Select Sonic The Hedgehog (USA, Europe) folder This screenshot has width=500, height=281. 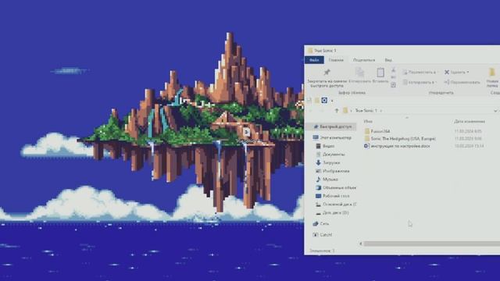click(x=400, y=139)
